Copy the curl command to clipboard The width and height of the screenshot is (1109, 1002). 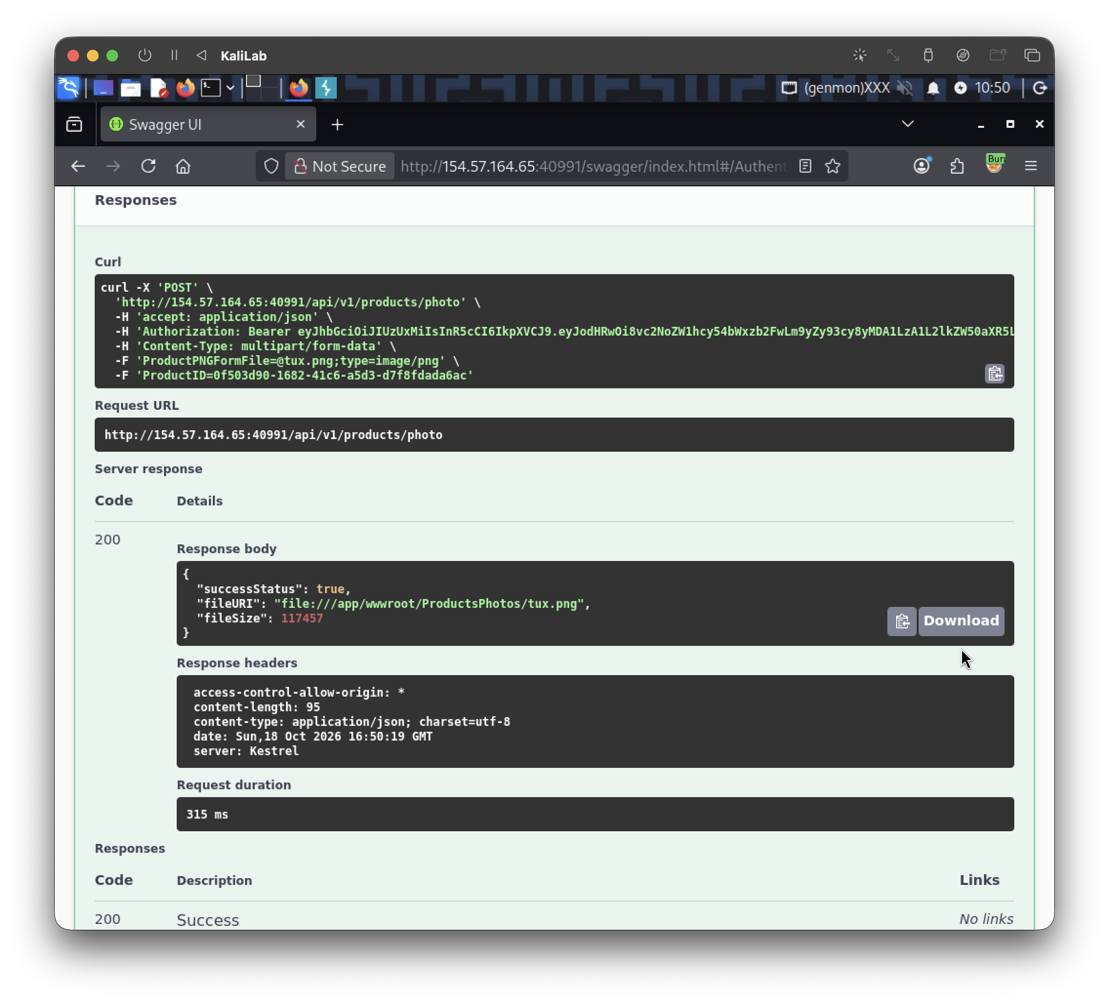[995, 374]
